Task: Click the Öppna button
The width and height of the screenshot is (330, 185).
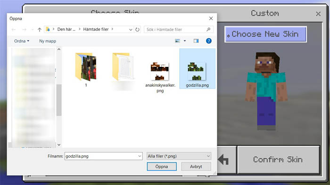Action: coord(162,167)
